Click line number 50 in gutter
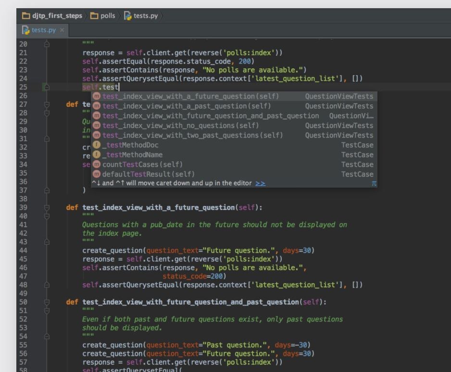451x372 pixels. coord(23,302)
